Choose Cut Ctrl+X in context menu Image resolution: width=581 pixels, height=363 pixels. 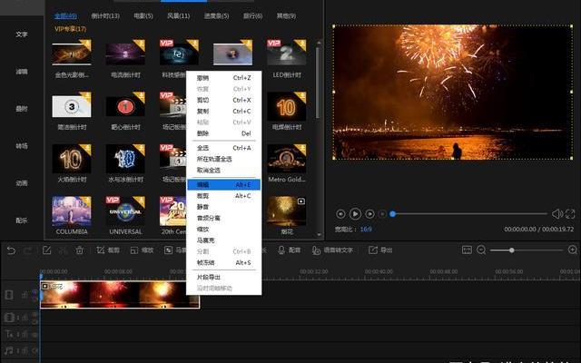click(224, 100)
